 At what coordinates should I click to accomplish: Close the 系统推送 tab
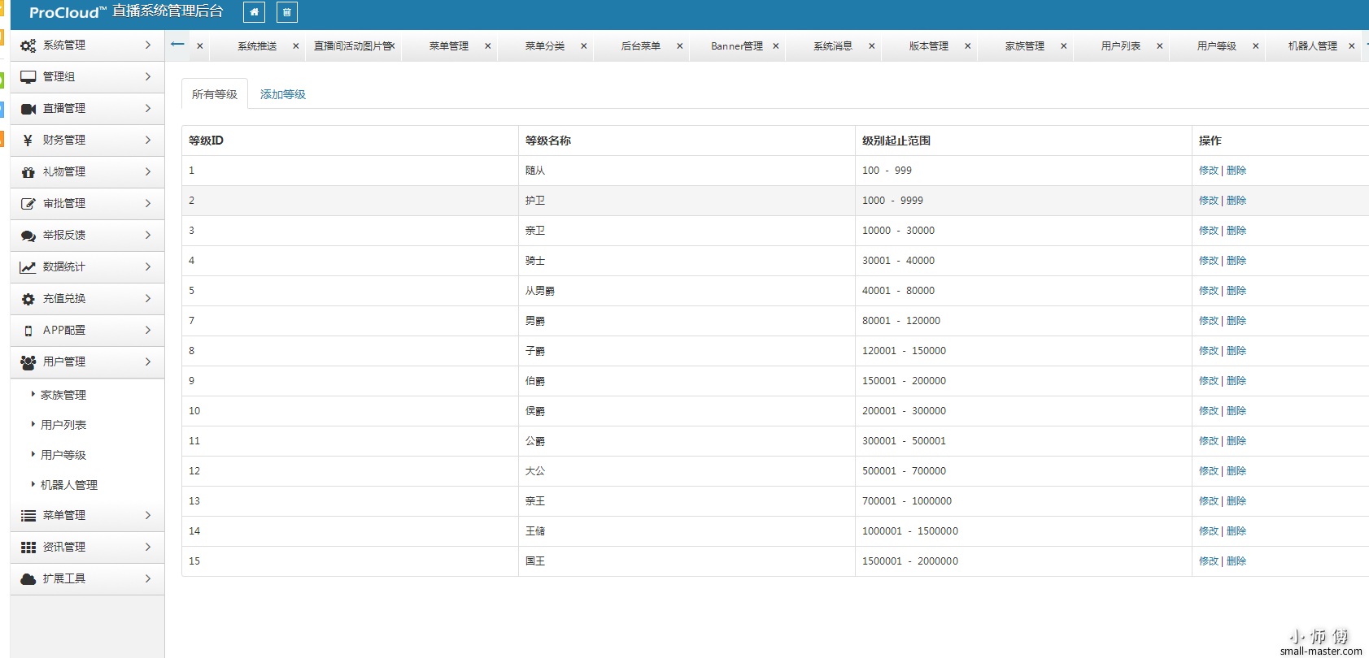point(295,46)
